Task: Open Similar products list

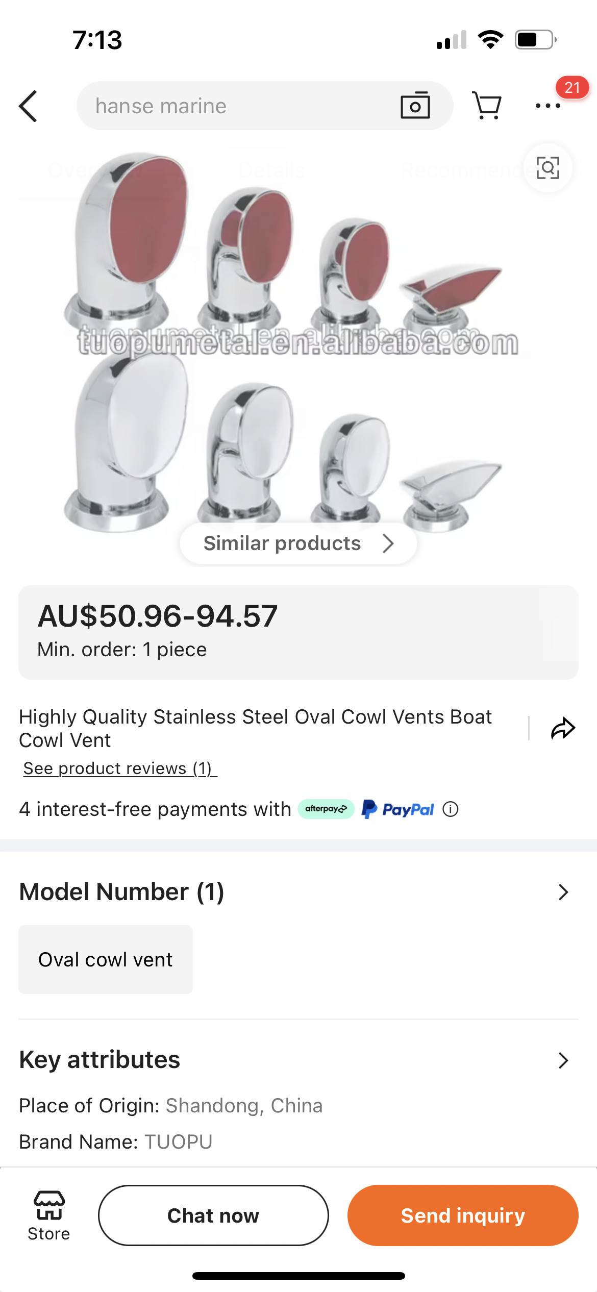Action: coord(298,543)
